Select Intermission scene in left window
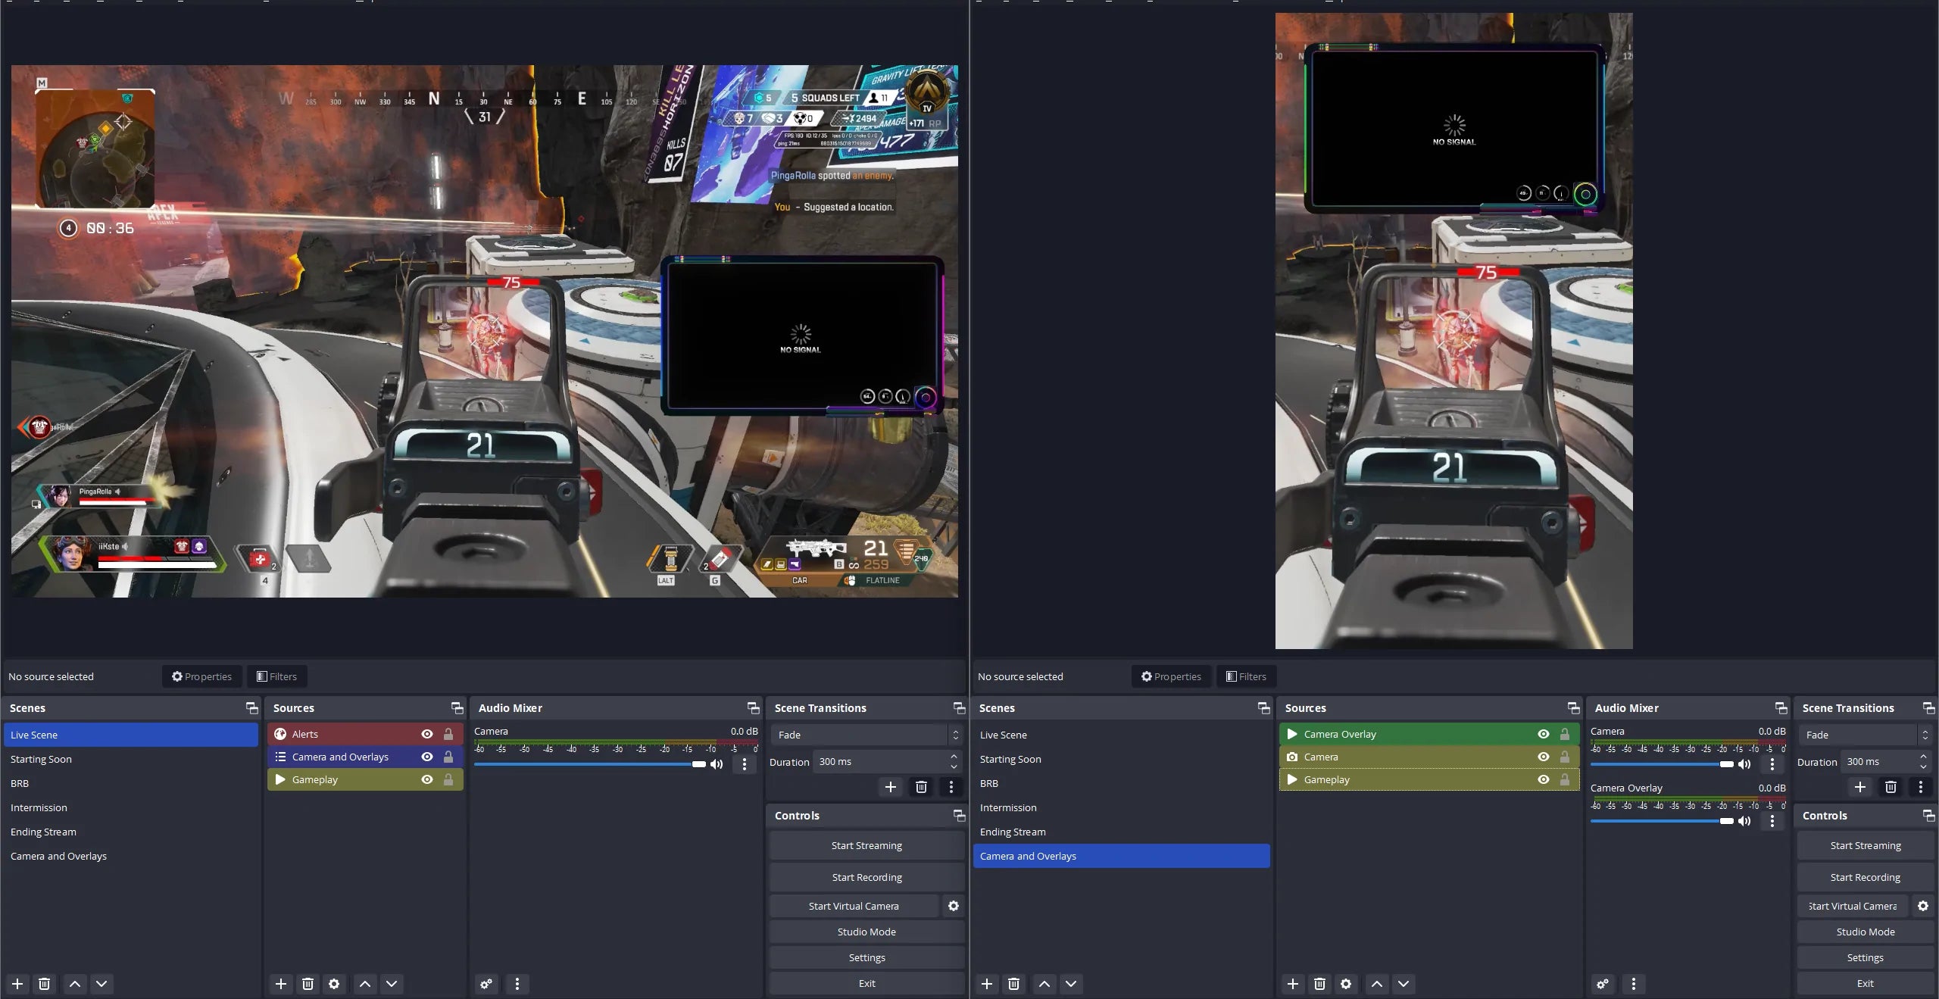The height and width of the screenshot is (999, 1939). pyautogui.click(x=131, y=807)
